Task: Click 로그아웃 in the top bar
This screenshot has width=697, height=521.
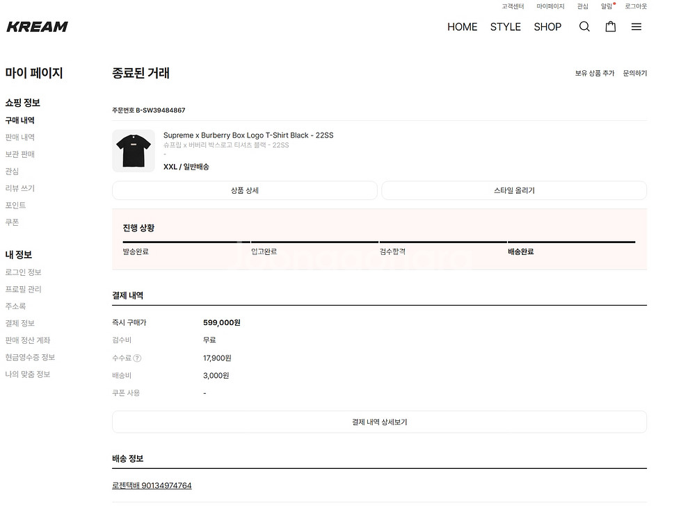Action: click(x=635, y=6)
